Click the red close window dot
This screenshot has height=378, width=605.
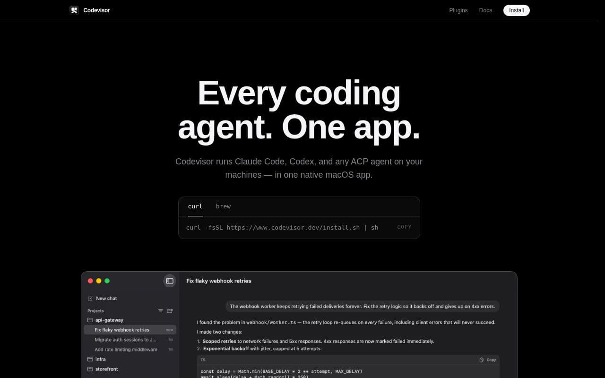click(x=90, y=281)
